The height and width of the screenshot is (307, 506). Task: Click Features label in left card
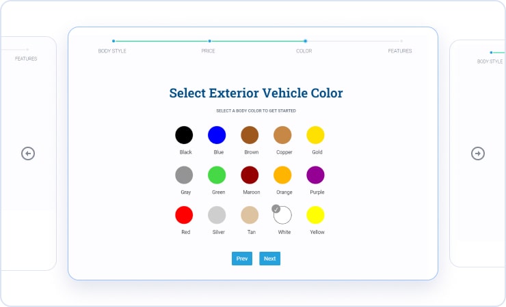26,59
